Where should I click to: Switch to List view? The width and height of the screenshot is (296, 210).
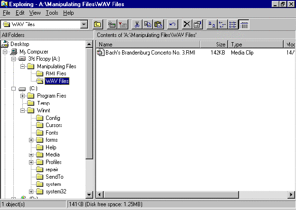click(x=233, y=24)
